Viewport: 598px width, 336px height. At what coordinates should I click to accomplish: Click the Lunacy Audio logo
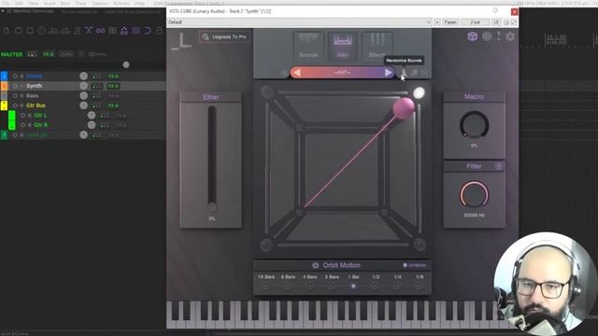coord(182,41)
